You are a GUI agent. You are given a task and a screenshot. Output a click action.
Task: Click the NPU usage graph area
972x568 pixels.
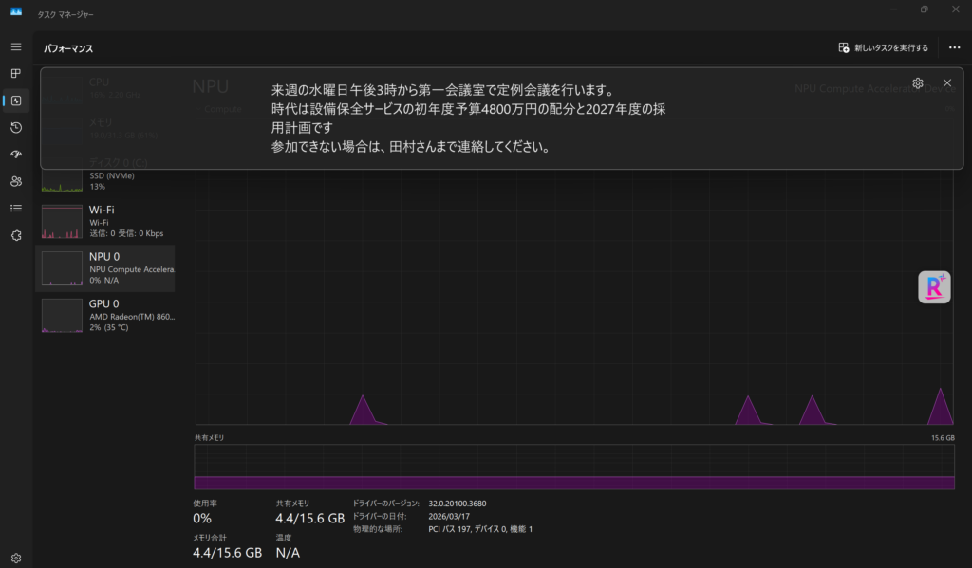[574, 298]
